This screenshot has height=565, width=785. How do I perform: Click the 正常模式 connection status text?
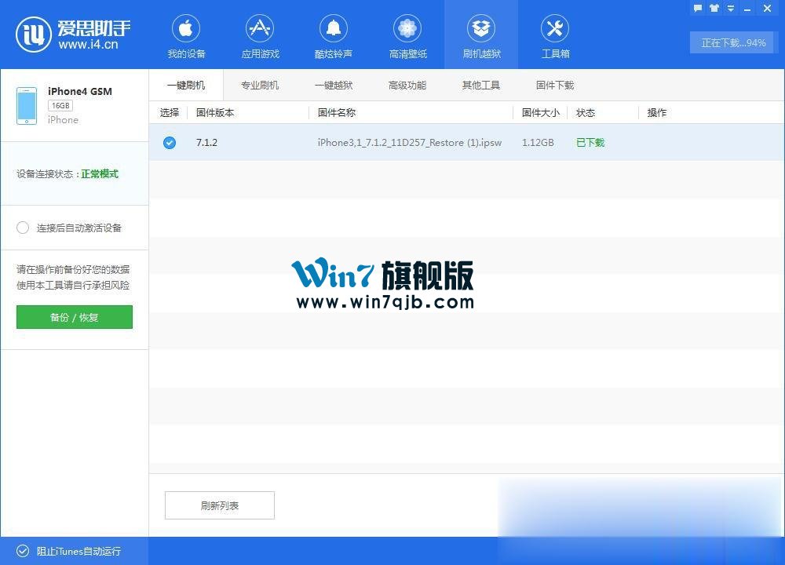tap(100, 173)
